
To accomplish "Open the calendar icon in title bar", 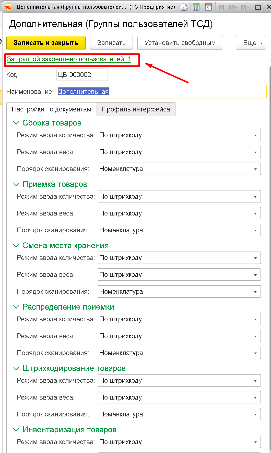I will pos(208,7).
